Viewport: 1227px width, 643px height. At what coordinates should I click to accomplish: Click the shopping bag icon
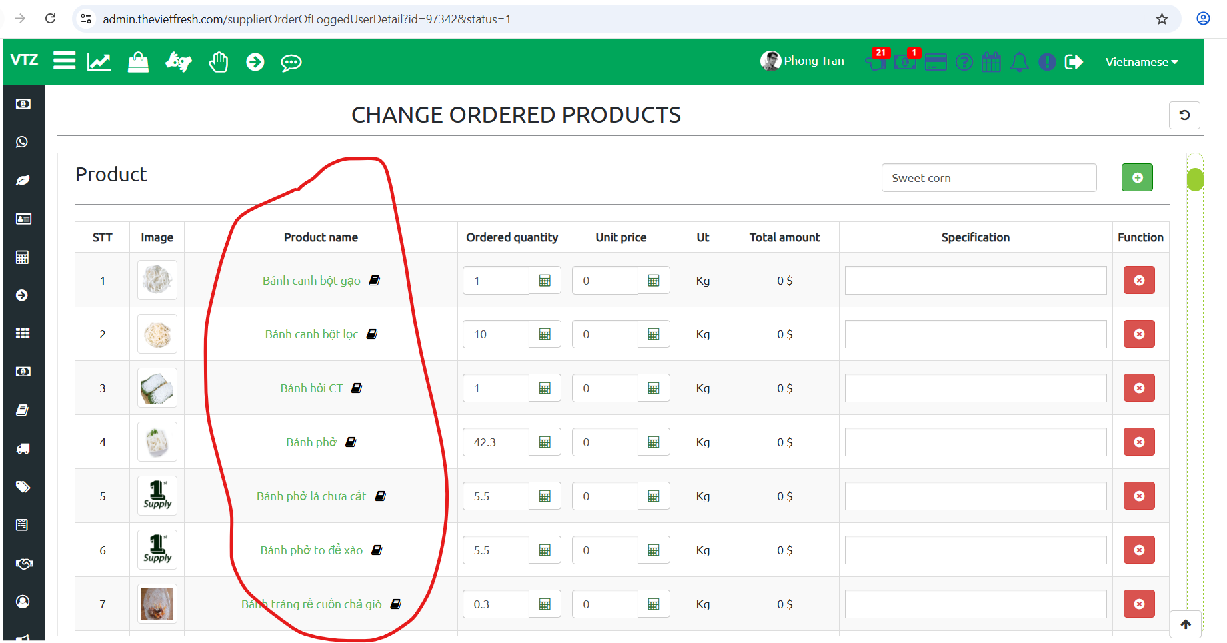[138, 62]
